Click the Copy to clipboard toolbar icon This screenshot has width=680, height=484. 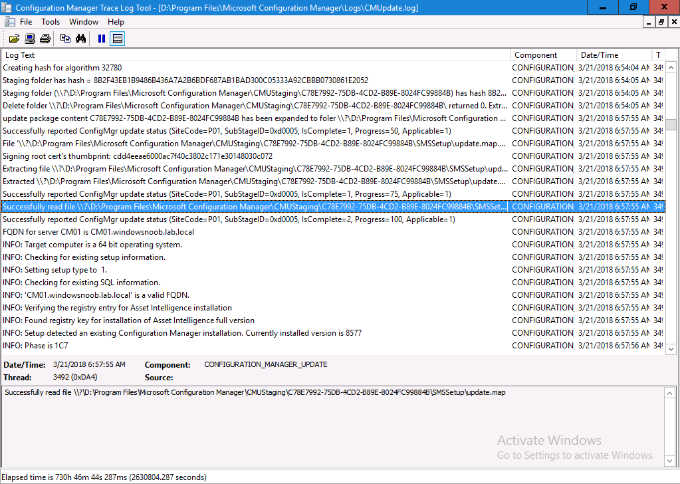(65, 39)
